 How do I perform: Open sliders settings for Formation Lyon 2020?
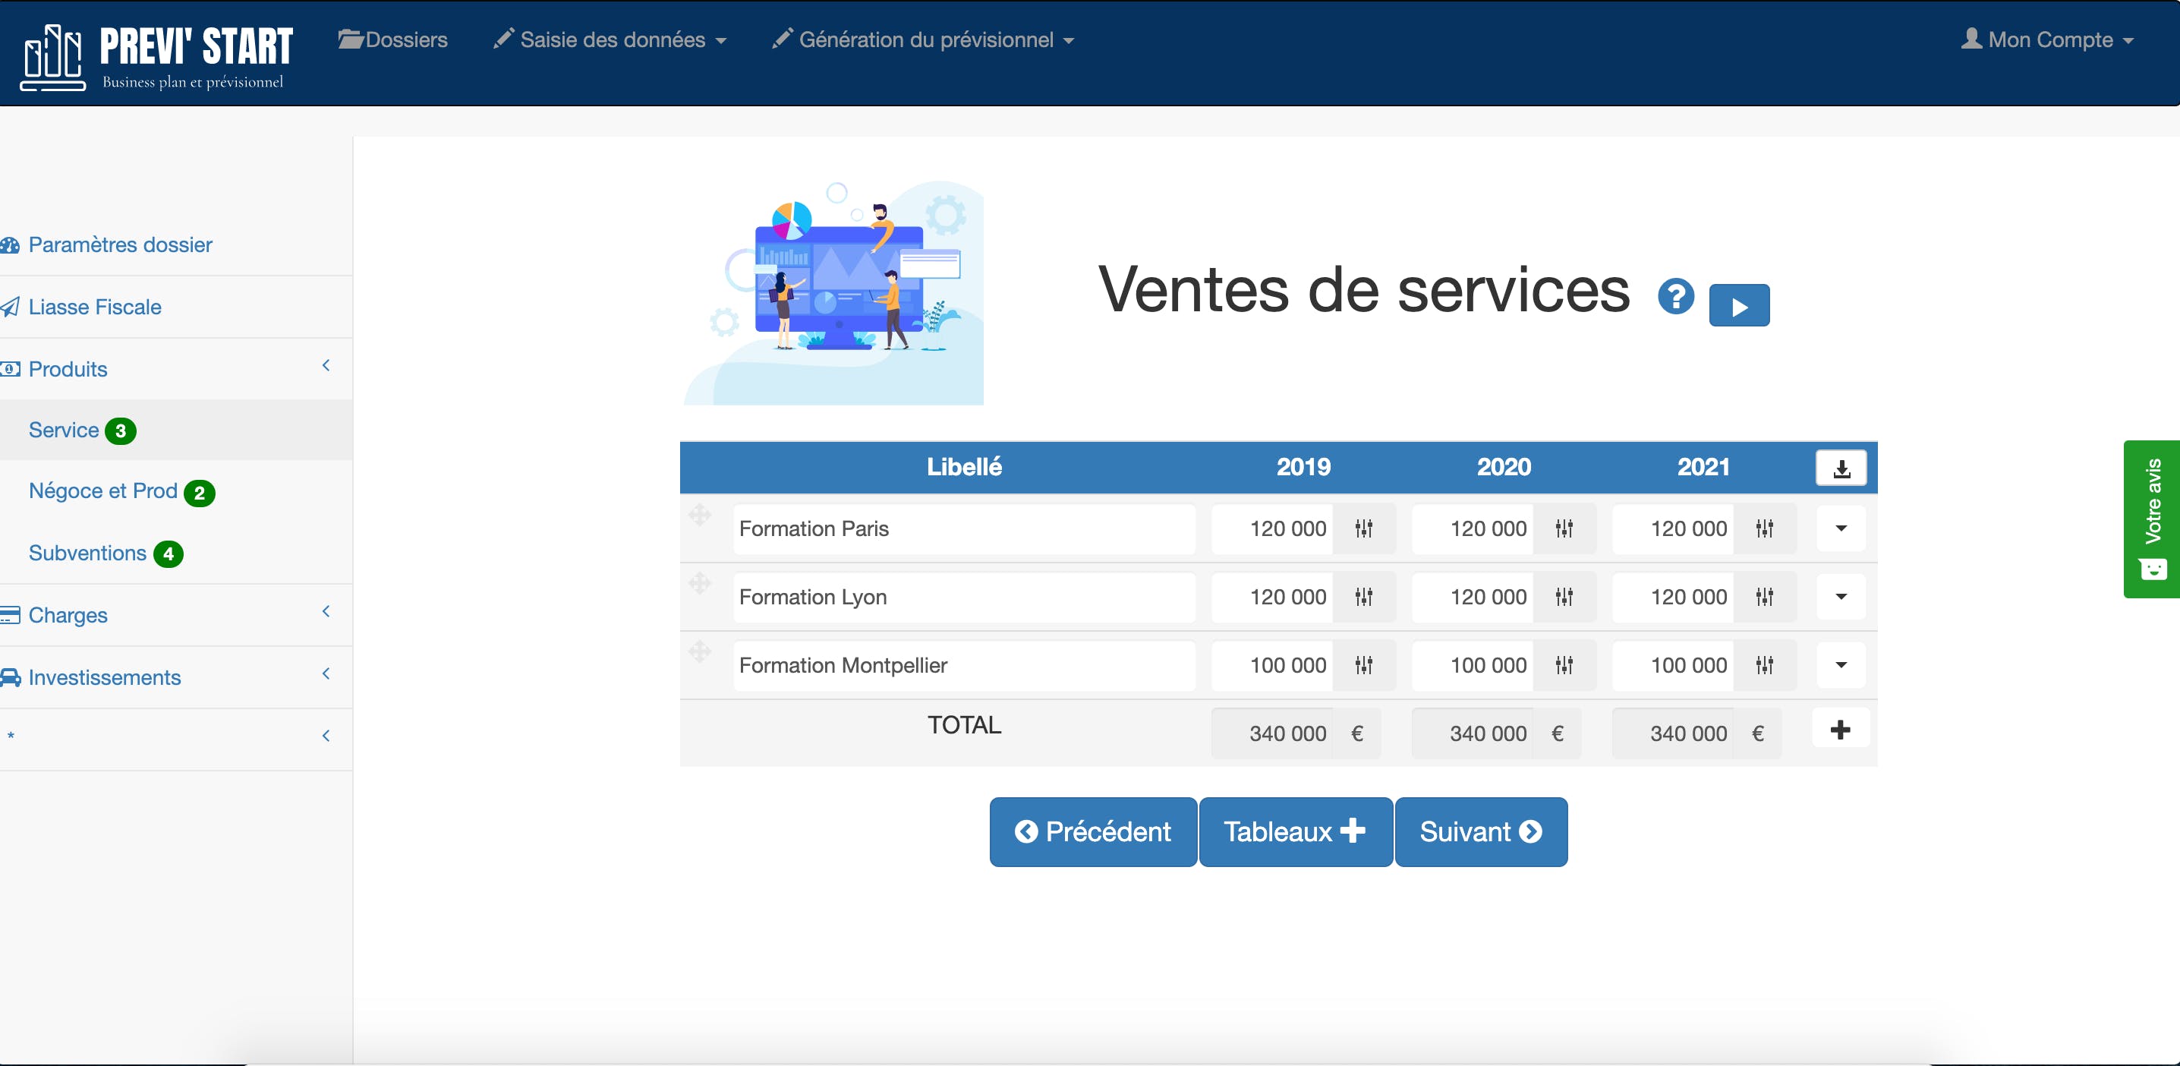[x=1563, y=598]
